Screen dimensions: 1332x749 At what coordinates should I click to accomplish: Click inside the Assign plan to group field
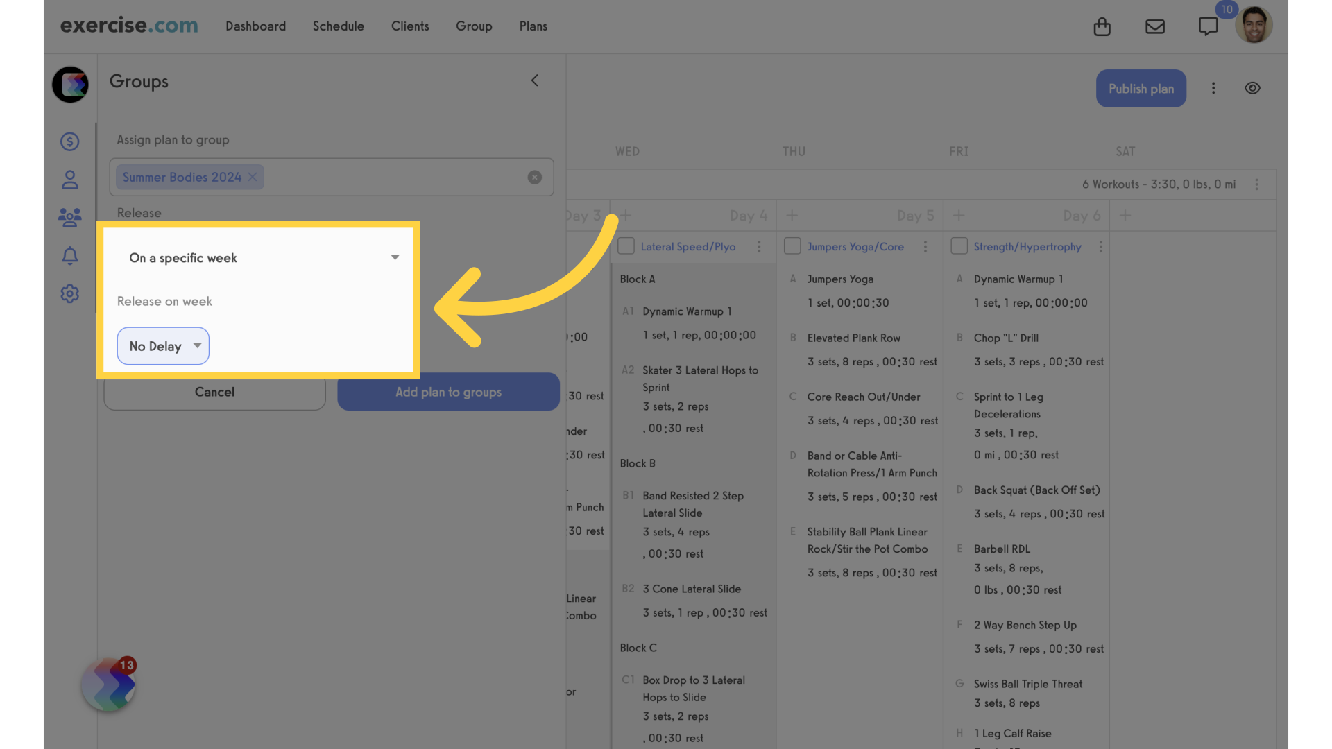[x=331, y=177]
